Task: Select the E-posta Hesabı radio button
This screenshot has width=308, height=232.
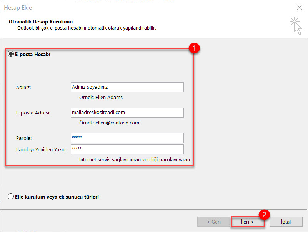Action: point(11,55)
